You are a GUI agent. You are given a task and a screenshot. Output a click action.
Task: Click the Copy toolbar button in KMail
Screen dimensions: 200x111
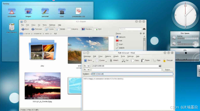pos(135,61)
